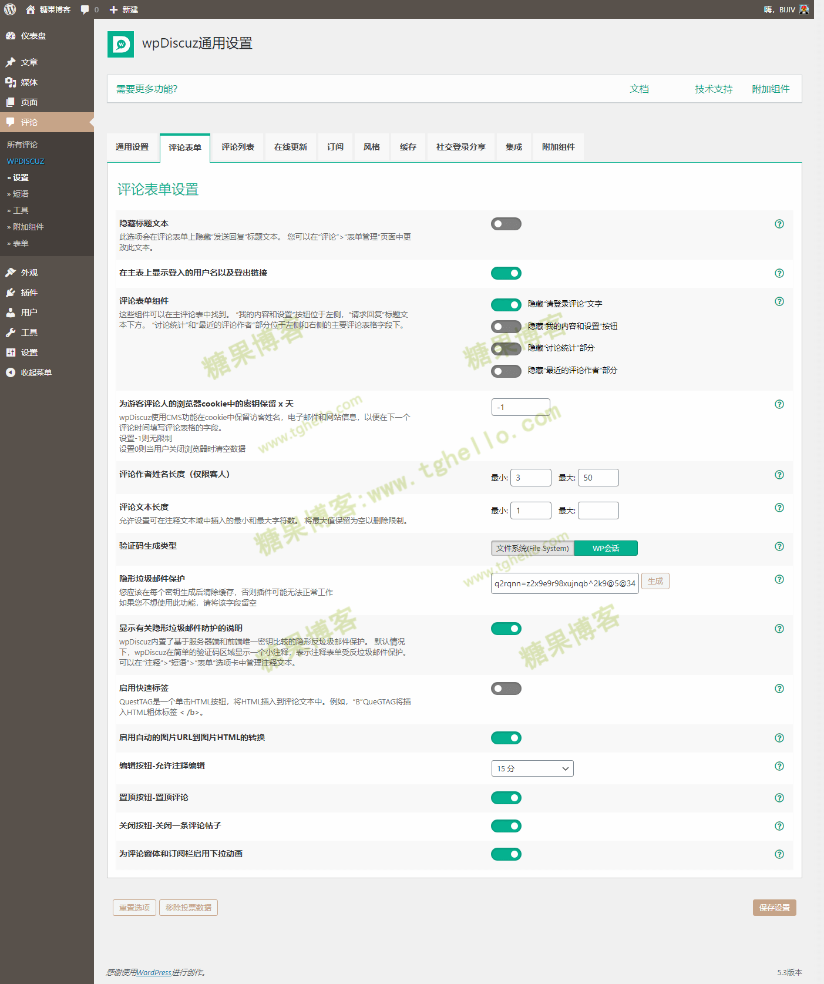Click the 新建 plus icon
Image resolution: width=824 pixels, height=984 pixels.
tap(114, 9)
